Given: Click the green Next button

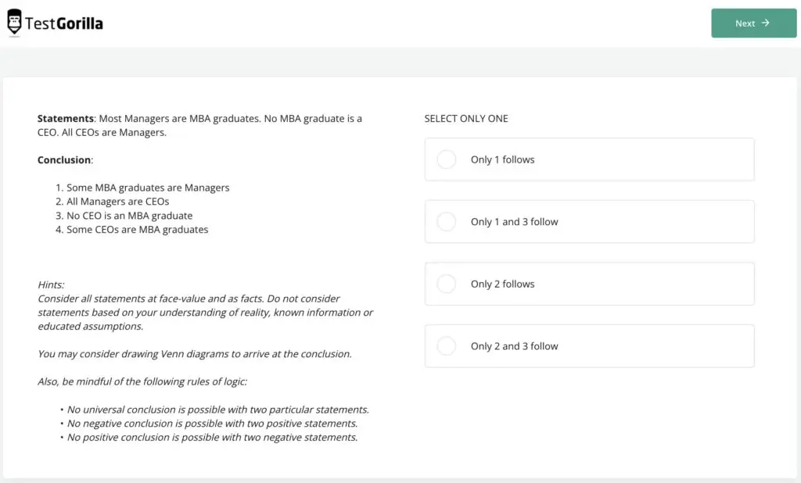Looking at the screenshot, I should 753,23.
